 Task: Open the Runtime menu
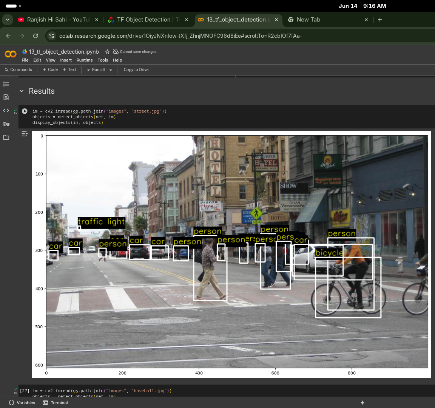click(x=85, y=60)
